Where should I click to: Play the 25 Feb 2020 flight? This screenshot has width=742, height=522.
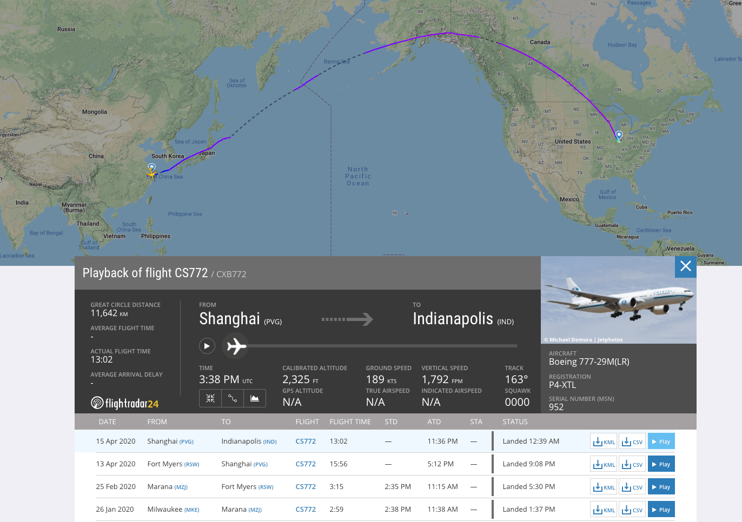pos(661,487)
